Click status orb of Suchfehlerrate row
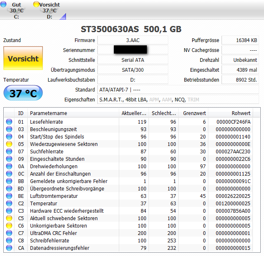The image size is (264, 256). coord(9,151)
